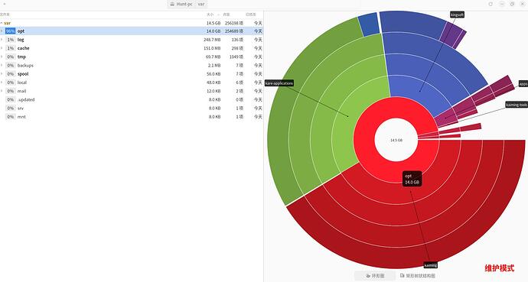Click the kaiming label at chart bottom

coord(430,265)
